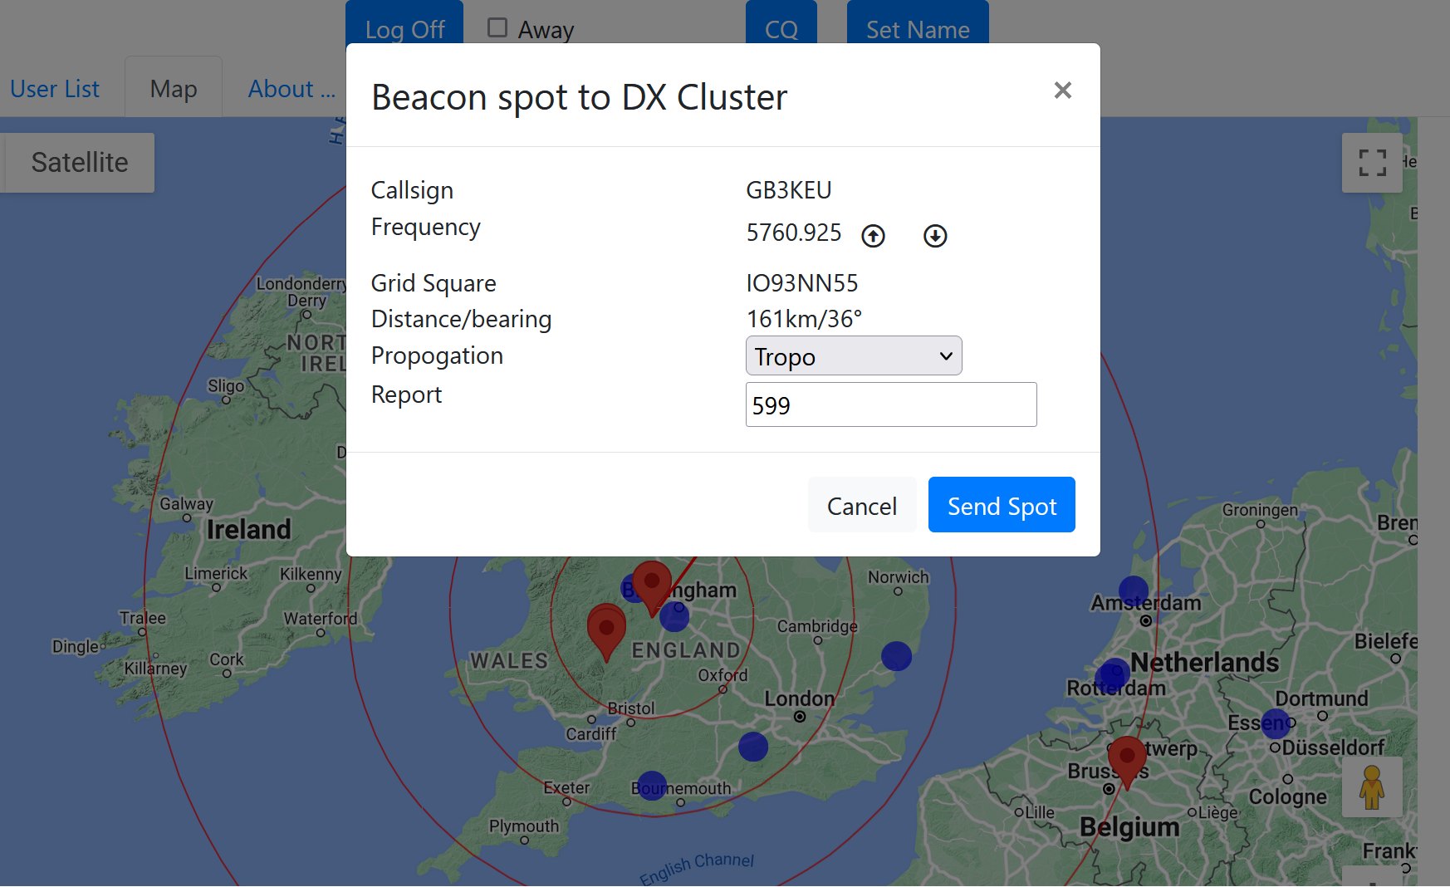Click the grid square value IO93NN55
Screen dimensions: 1450x887
(x=802, y=283)
